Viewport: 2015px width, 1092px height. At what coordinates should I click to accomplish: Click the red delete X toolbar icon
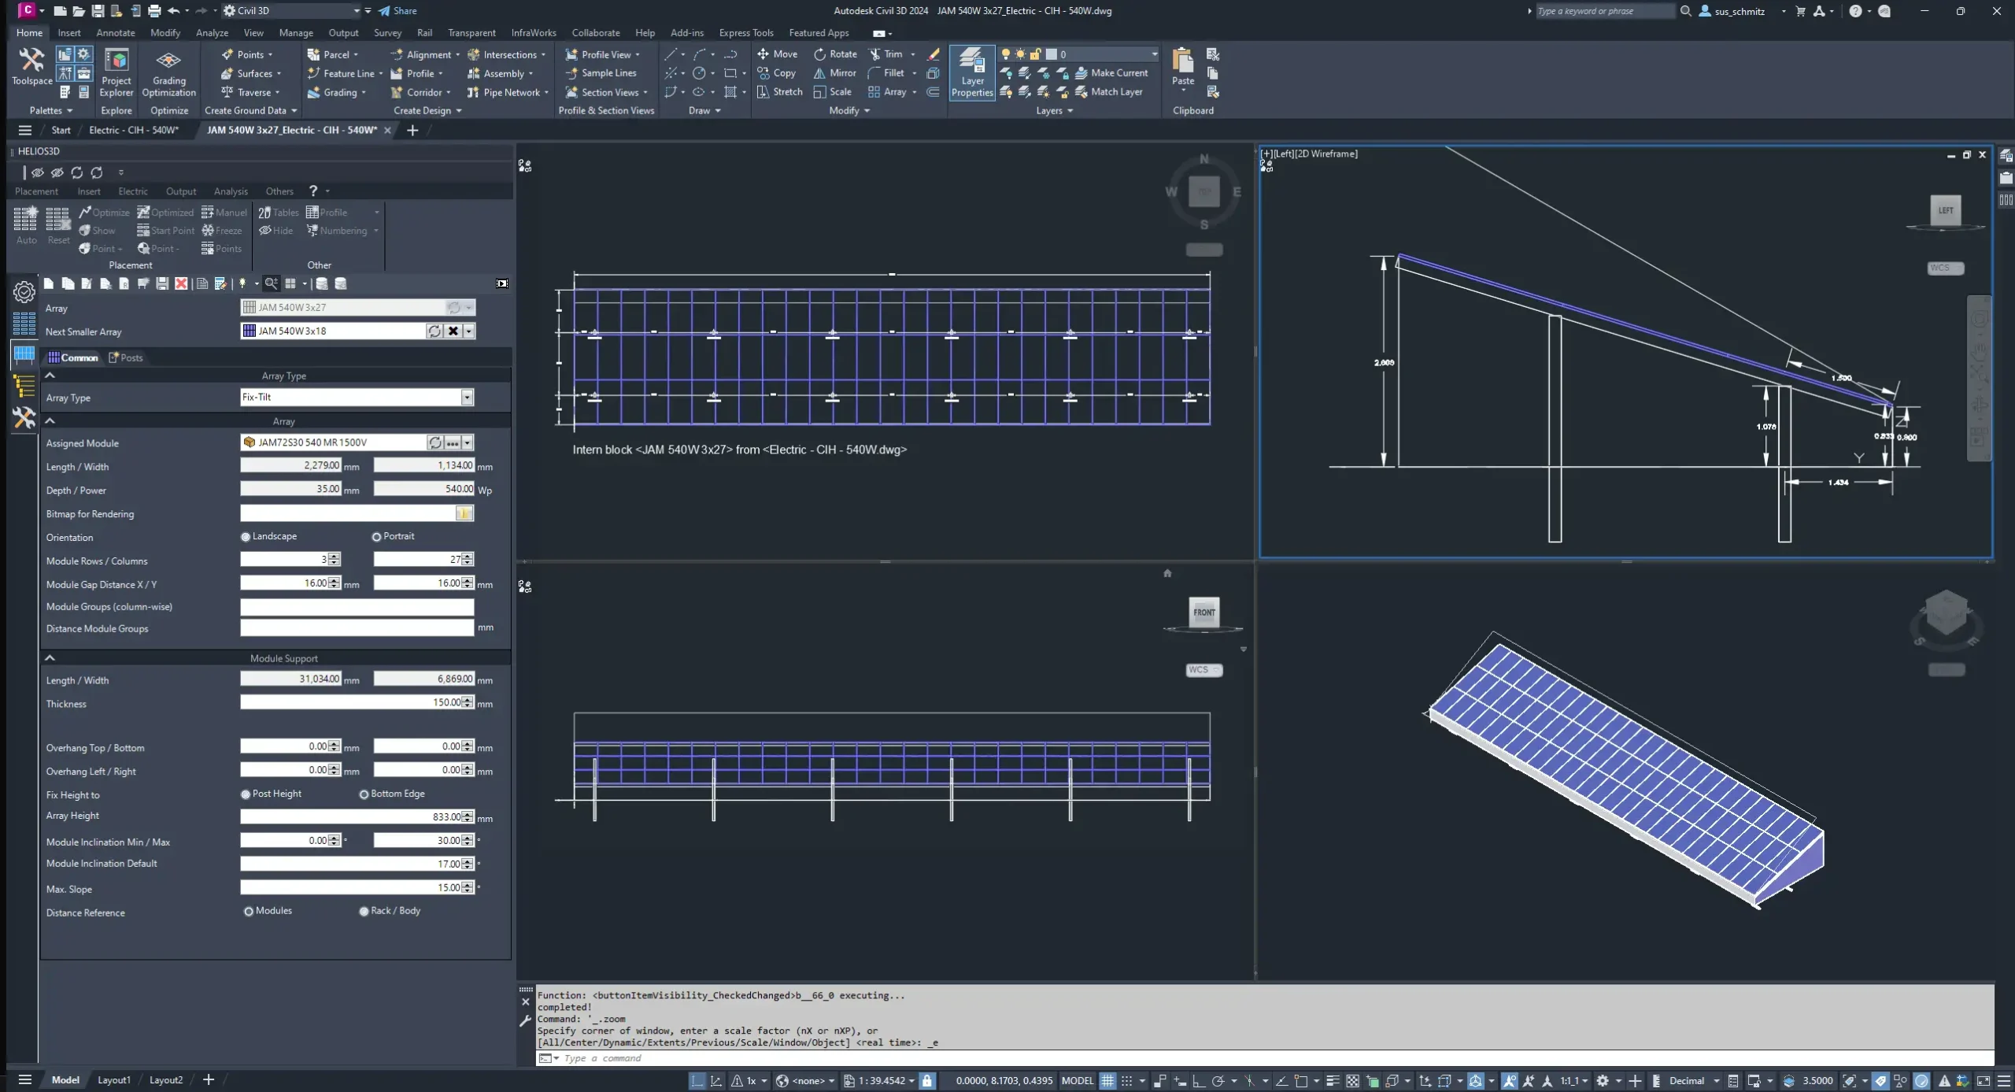181,283
